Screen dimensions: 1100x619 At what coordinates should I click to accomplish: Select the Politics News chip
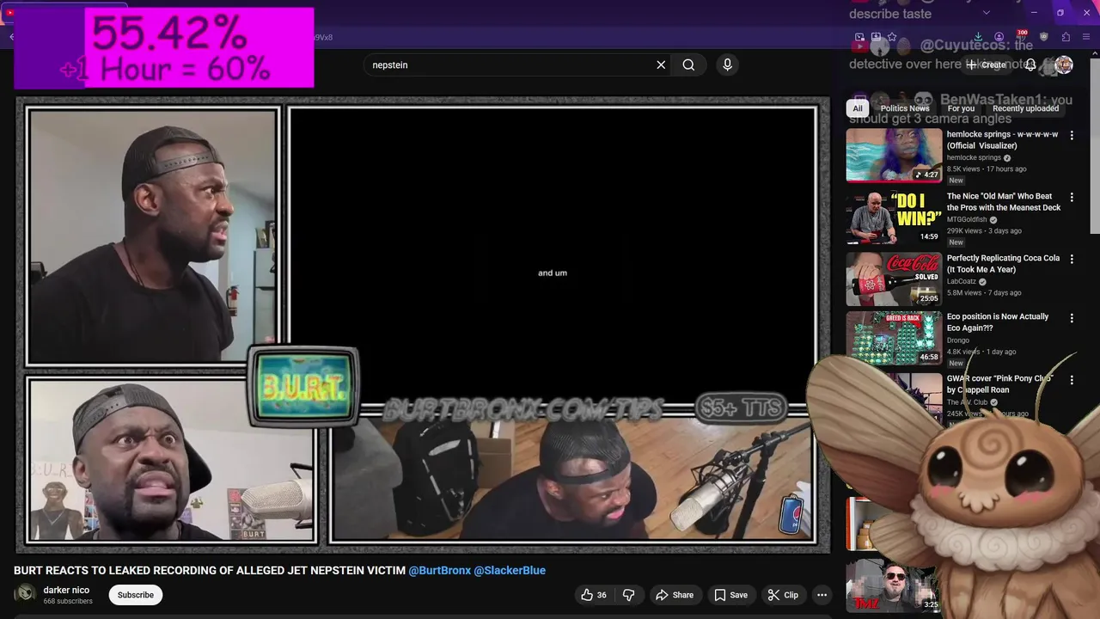click(x=905, y=108)
